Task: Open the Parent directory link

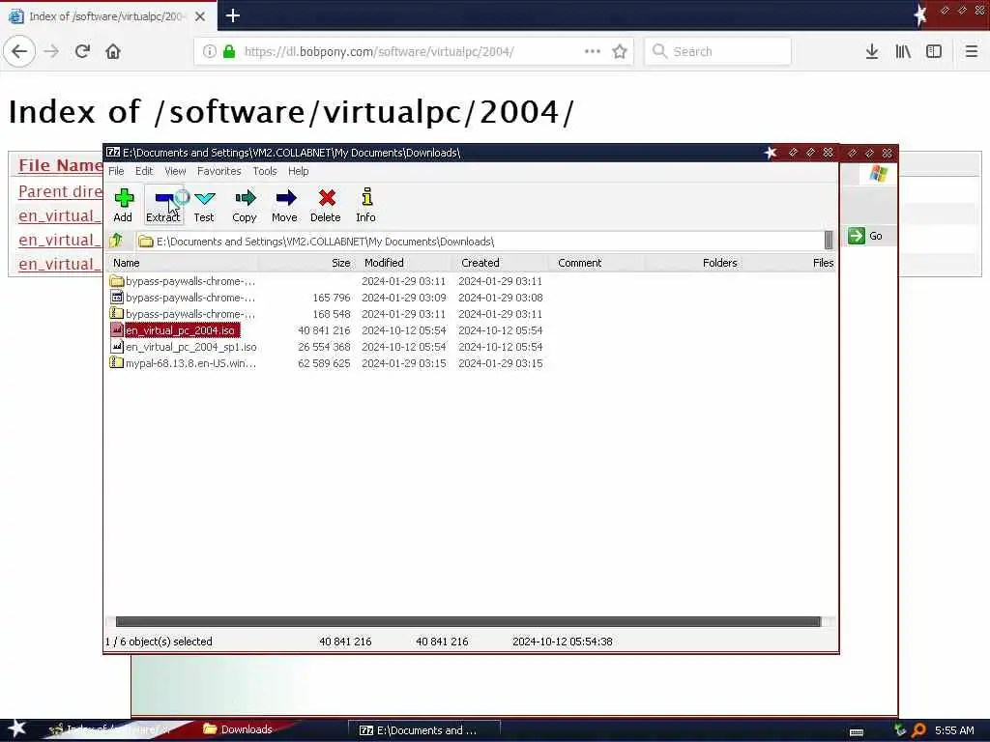Action: [60, 191]
